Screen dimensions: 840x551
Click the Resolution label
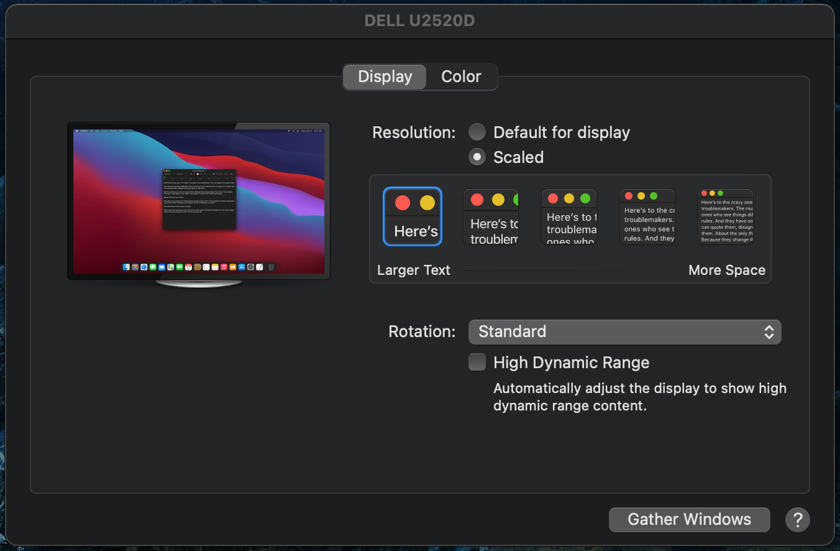tap(414, 132)
